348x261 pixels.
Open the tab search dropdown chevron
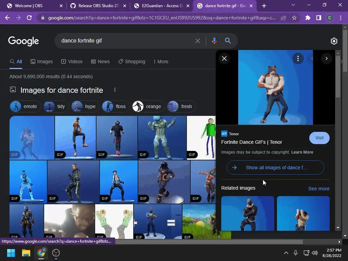293,5
